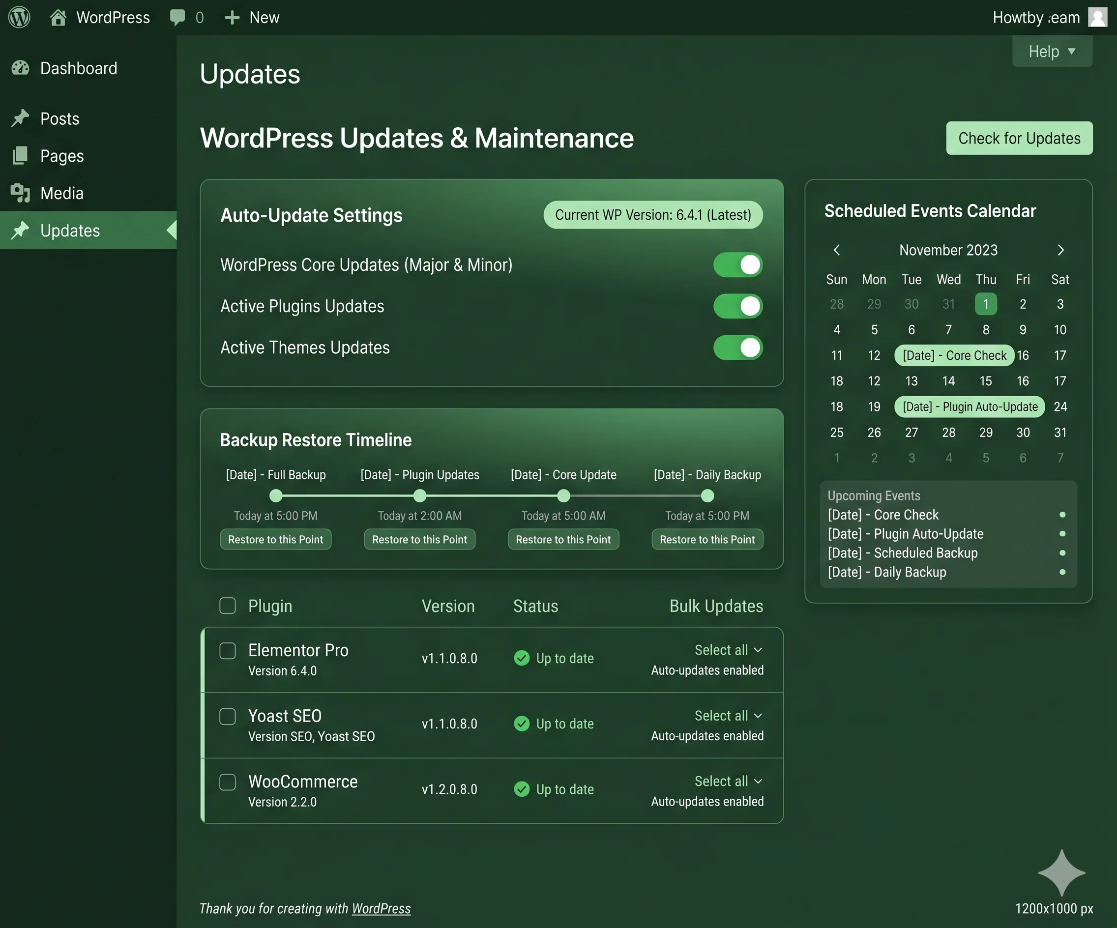Viewport: 1117px width, 928px height.
Task: Click Check for Updates button
Action: click(1019, 138)
